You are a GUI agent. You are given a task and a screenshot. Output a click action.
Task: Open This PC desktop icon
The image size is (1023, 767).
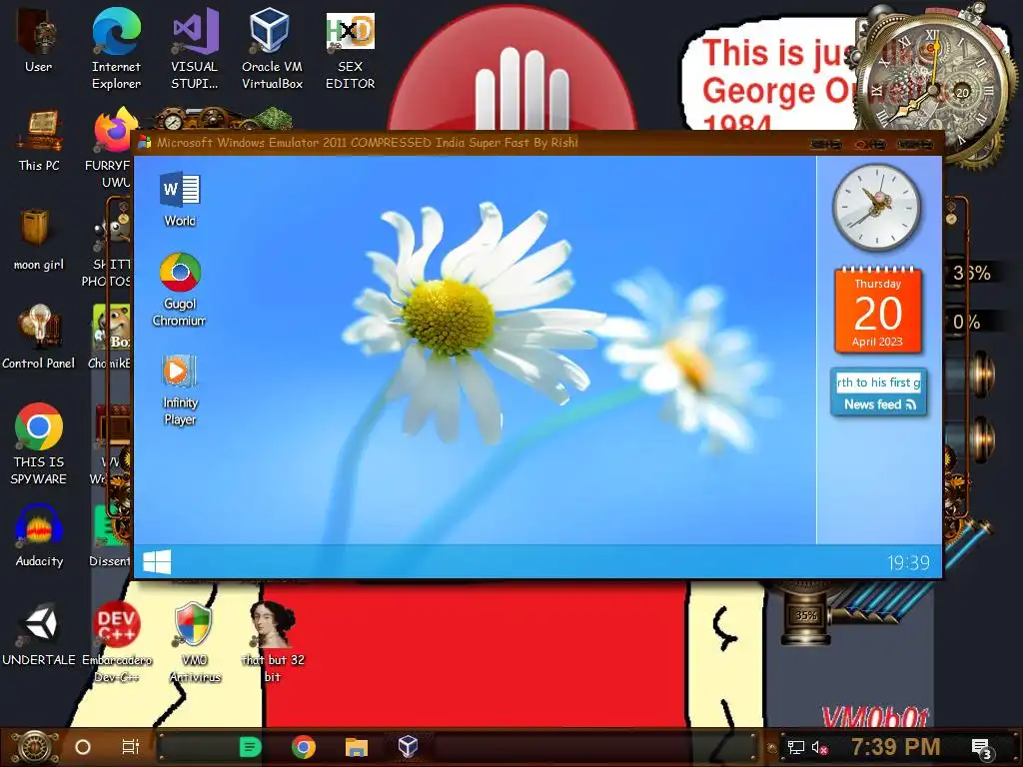coord(39,140)
